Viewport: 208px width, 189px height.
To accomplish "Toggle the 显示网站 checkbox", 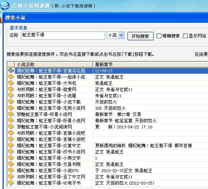I will tap(185, 36).
